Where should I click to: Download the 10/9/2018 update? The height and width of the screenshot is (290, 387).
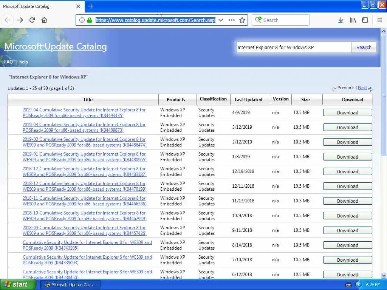[x=348, y=216]
